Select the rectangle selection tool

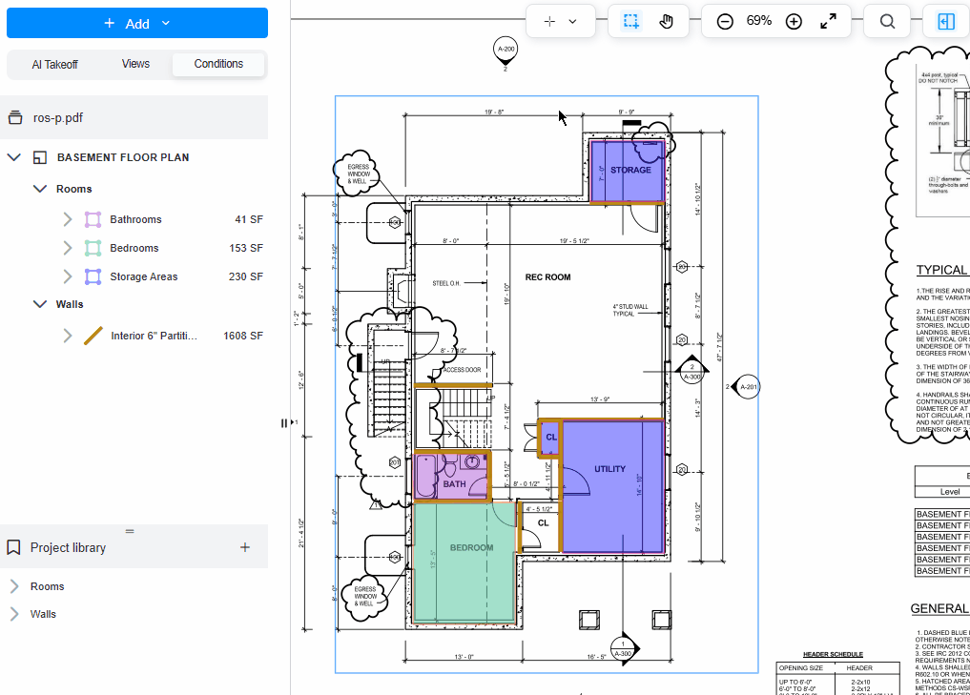630,21
